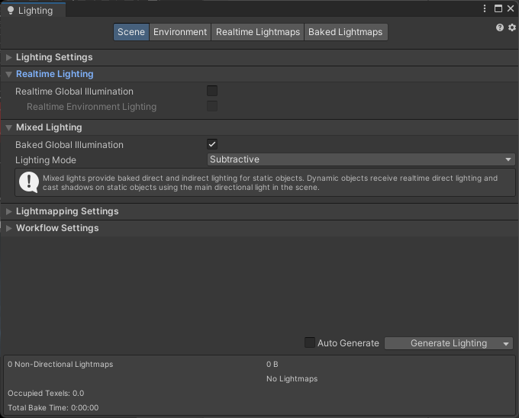Select the Scene tab
This screenshot has height=418, width=519.
(x=131, y=32)
